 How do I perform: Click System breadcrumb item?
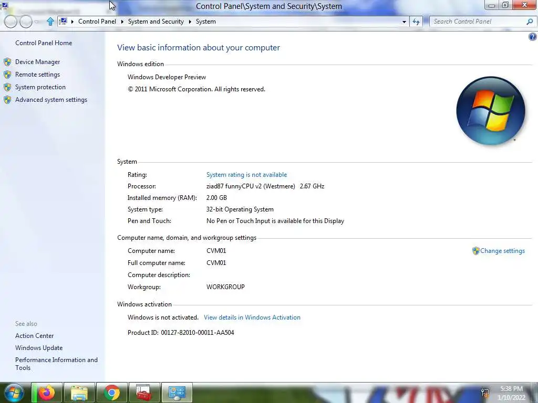[x=206, y=22]
